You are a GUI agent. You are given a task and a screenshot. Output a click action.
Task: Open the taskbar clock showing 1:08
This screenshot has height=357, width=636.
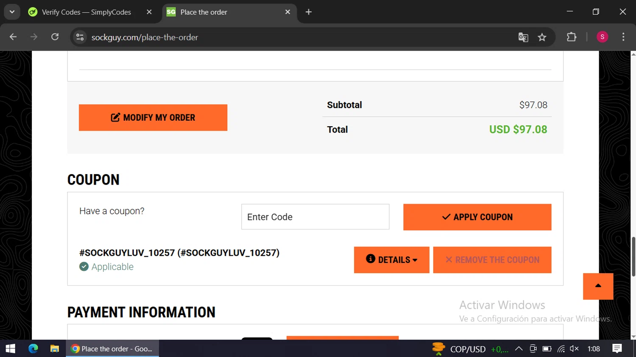coord(594,349)
